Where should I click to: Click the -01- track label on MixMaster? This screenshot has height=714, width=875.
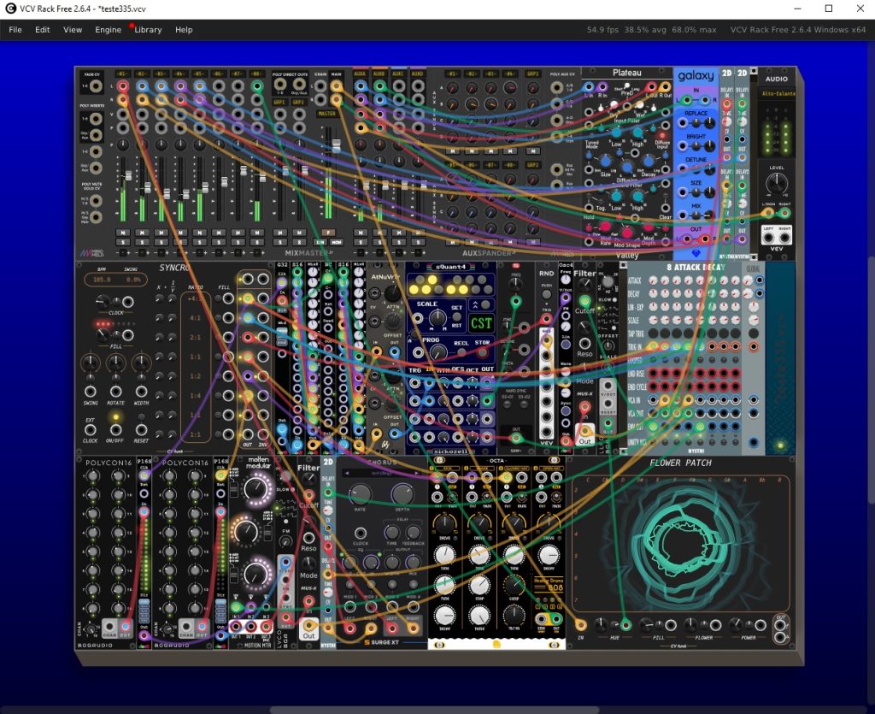coord(123,74)
